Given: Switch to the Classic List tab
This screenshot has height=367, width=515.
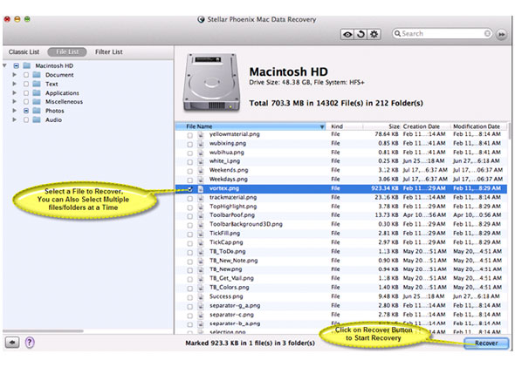Looking at the screenshot, I should (24, 51).
